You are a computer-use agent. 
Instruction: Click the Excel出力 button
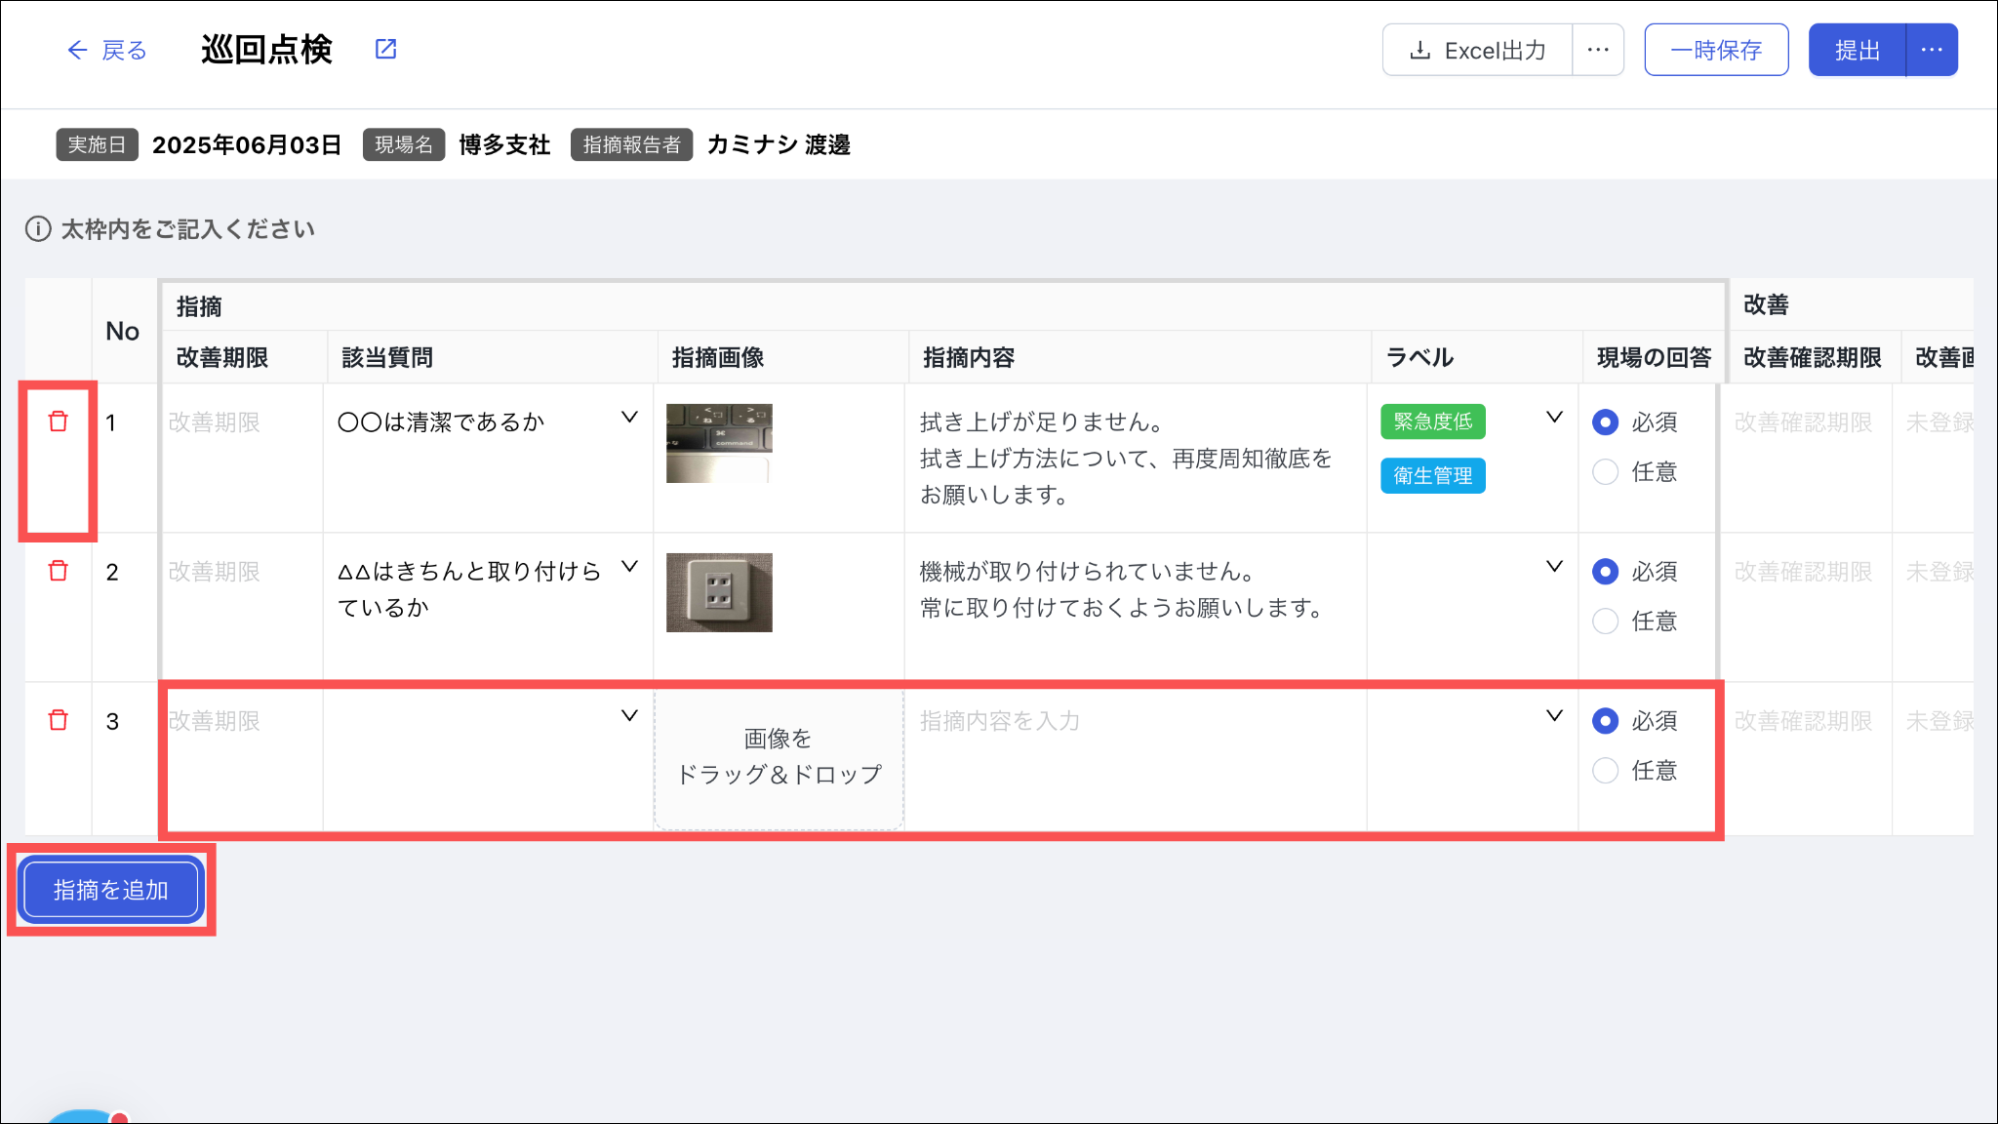point(1478,50)
